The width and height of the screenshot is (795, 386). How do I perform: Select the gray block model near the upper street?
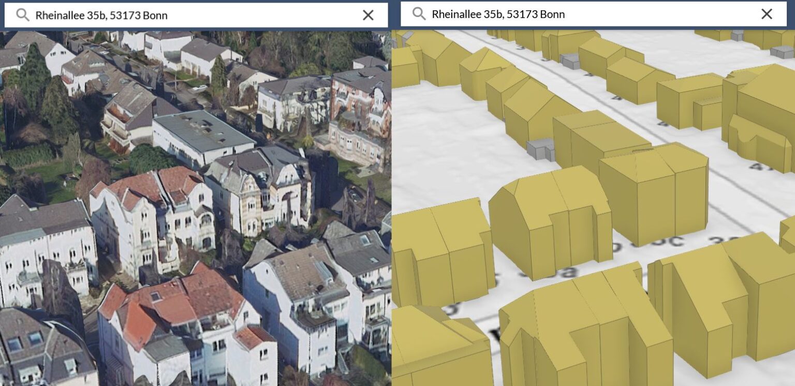click(x=570, y=61)
